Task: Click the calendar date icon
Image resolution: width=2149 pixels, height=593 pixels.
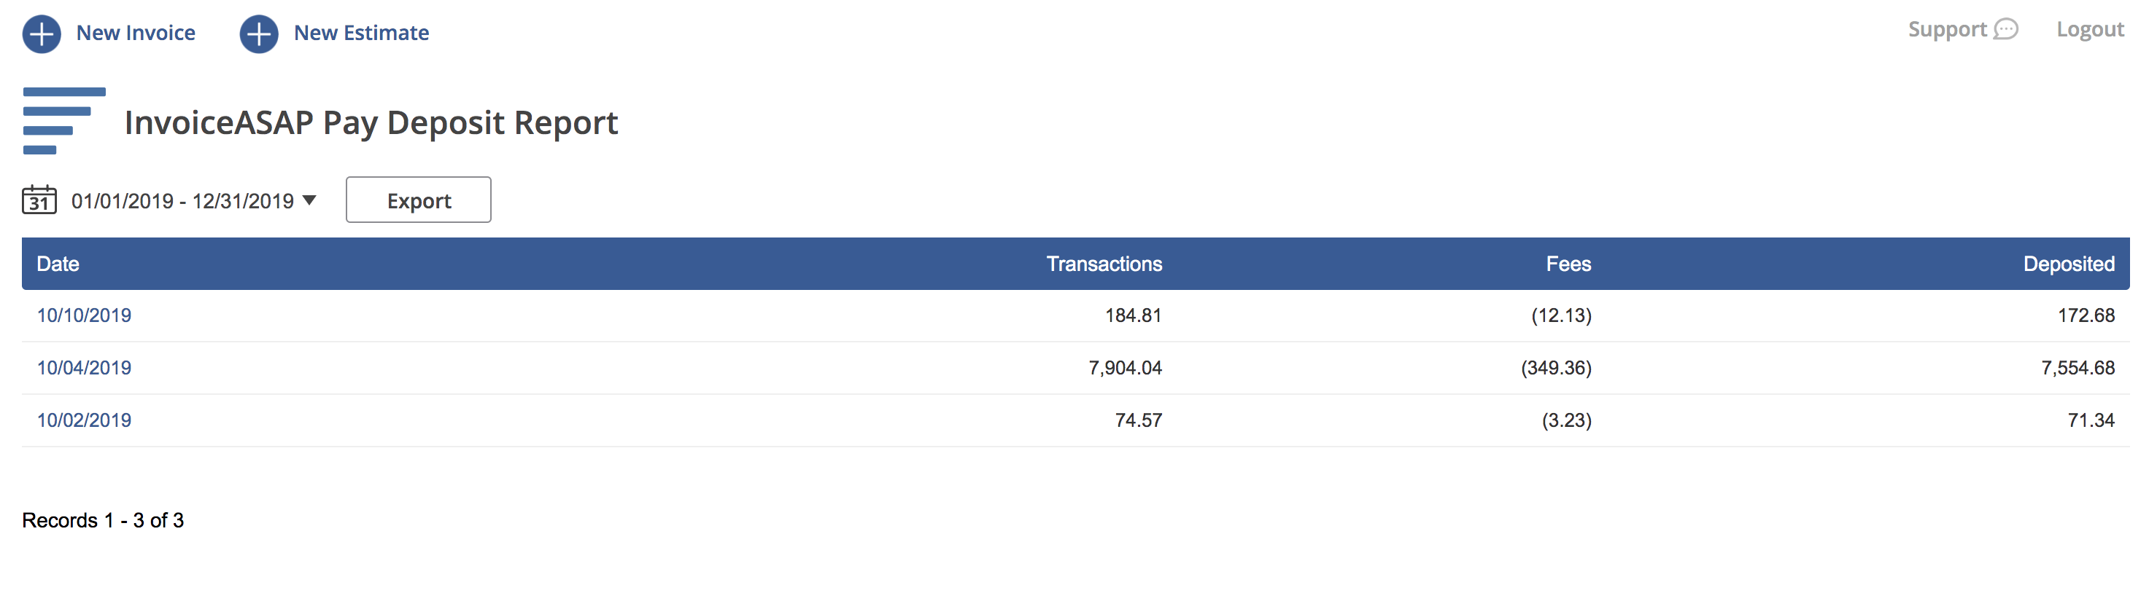Action: [39, 201]
